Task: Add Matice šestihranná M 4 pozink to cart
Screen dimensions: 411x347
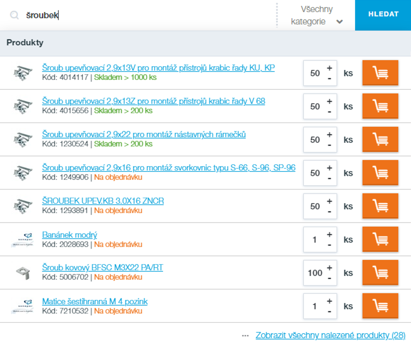Action: click(380, 306)
